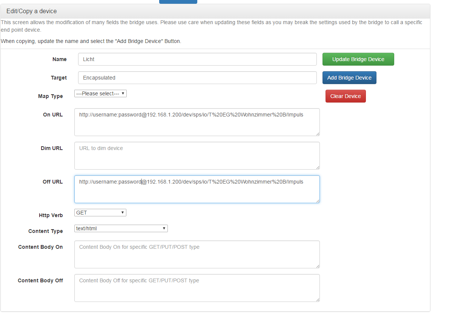Click the Name field label

60,59
